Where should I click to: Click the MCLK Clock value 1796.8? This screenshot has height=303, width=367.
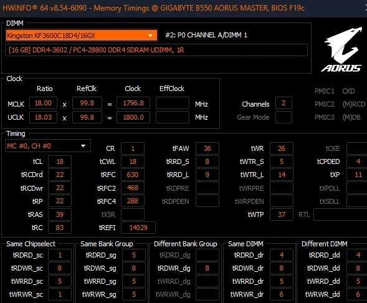(x=133, y=103)
